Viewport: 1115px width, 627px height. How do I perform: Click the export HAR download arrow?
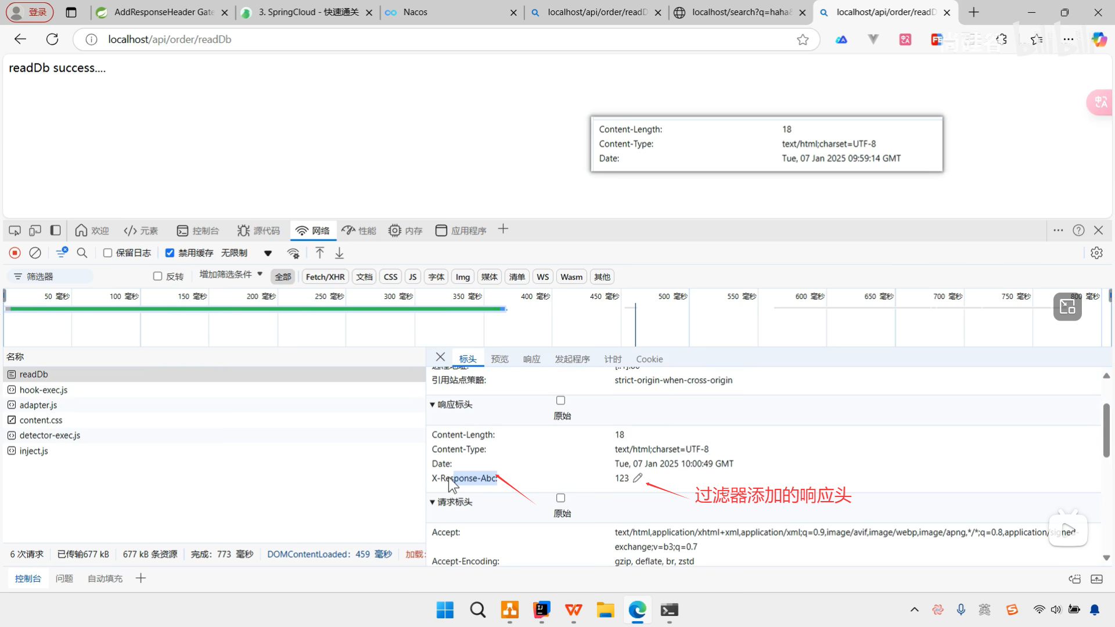click(340, 253)
